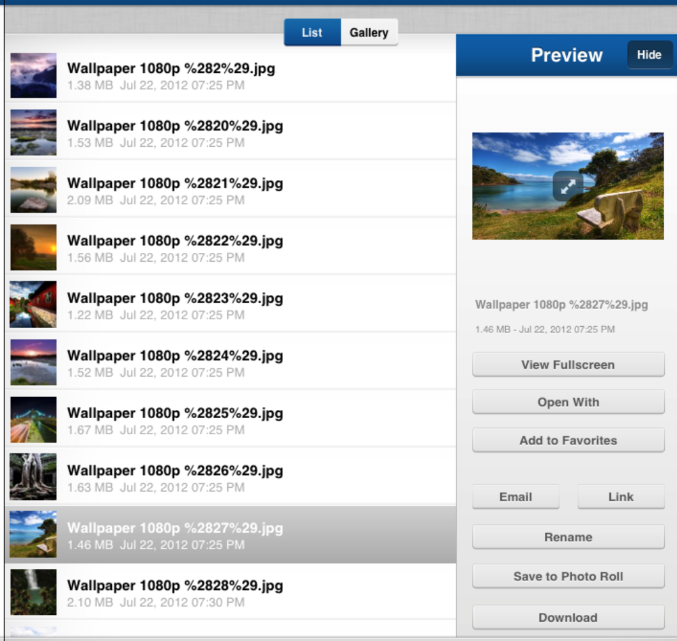Viewport: 677px width, 641px height.
Task: Click the 1.67 MB file details line
Action: coord(156,430)
